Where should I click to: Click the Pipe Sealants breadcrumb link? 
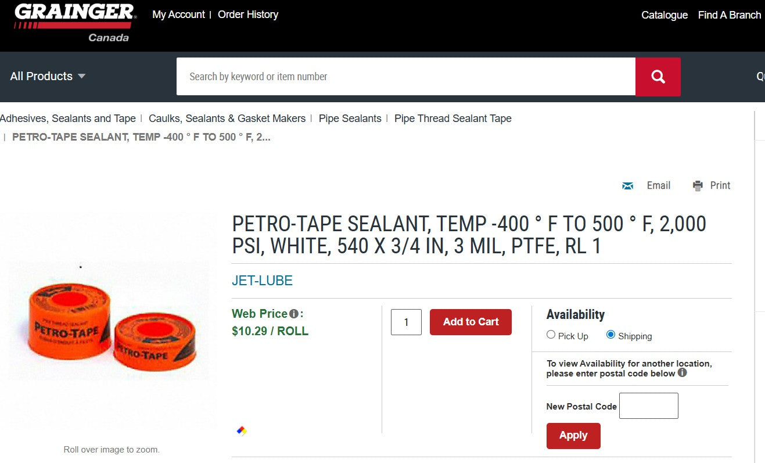350,118
